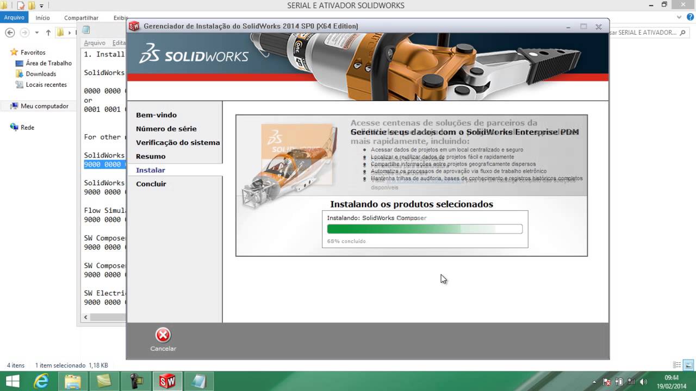Click the '1. Install' line in Notepad
Screen dimensions: 696x391
click(104, 54)
